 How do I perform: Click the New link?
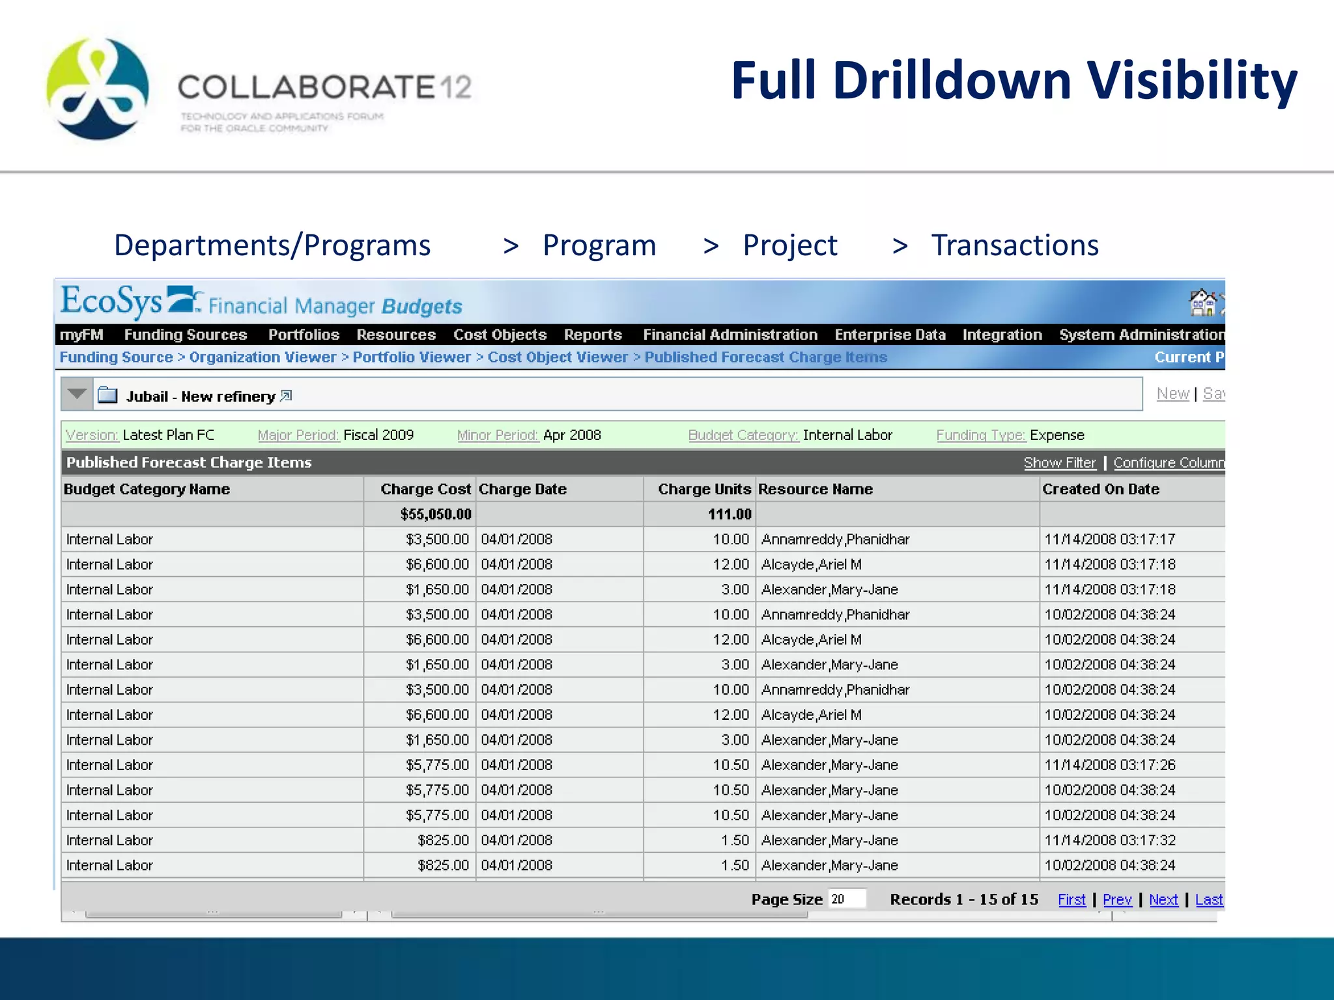coord(1173,394)
